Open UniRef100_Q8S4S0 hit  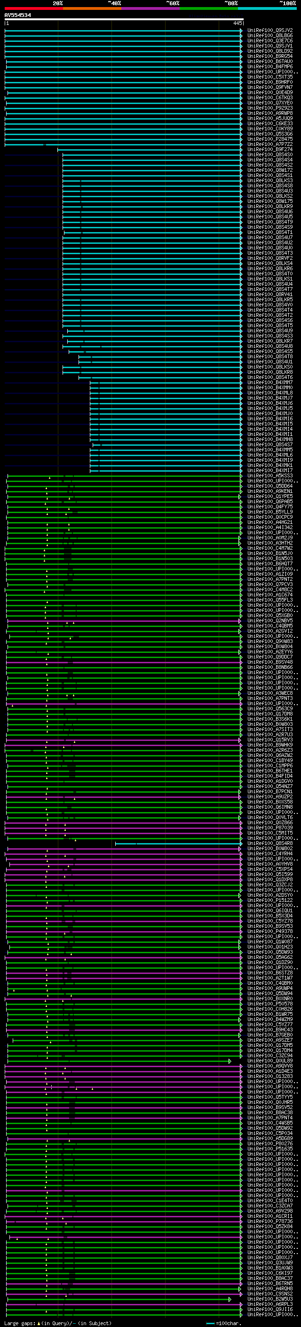click(270, 154)
